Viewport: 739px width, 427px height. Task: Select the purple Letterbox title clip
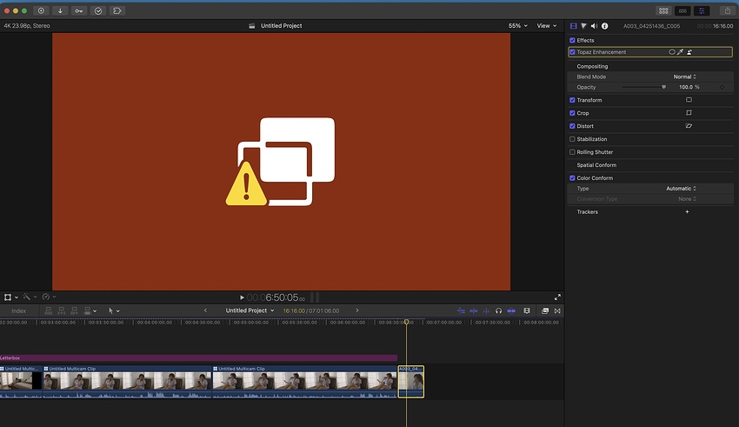pos(198,358)
